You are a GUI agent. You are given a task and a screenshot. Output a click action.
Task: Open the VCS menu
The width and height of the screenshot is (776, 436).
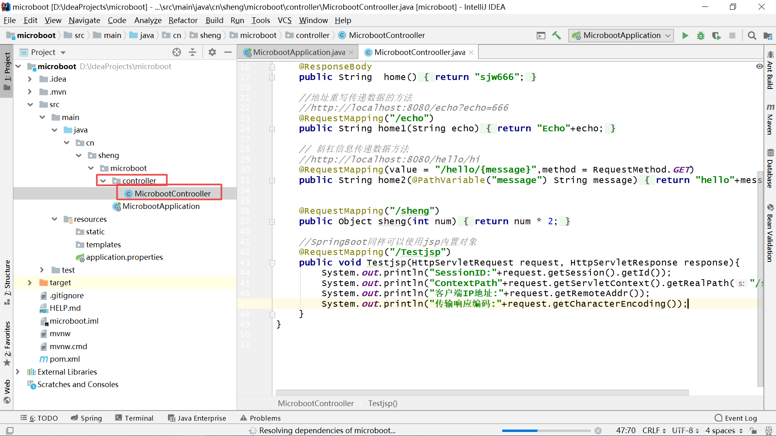click(x=285, y=20)
